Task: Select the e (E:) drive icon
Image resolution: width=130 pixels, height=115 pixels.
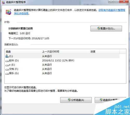Action: [x=7, y=65]
